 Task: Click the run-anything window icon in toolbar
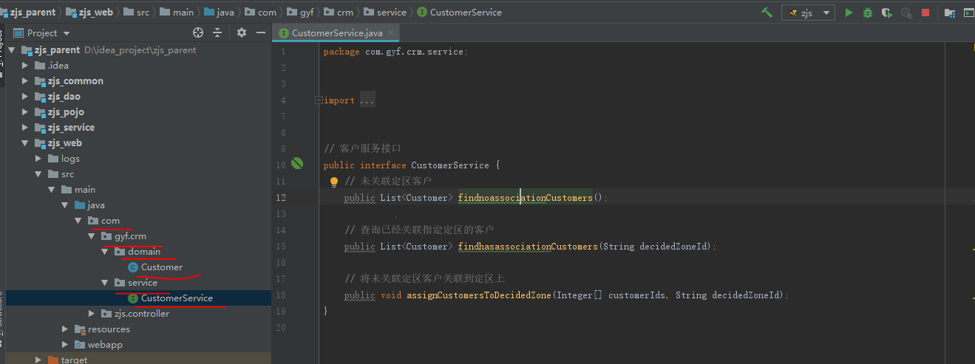[x=968, y=13]
